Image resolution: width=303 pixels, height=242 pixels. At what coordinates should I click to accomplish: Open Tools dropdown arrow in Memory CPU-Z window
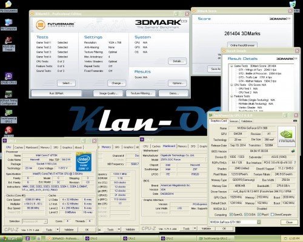(x=119, y=229)
